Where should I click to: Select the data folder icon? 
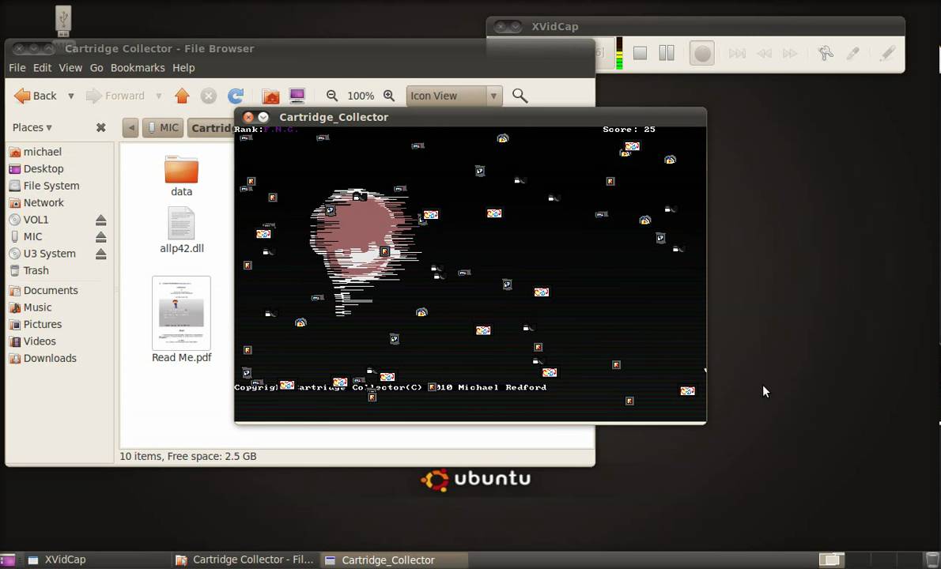click(181, 170)
